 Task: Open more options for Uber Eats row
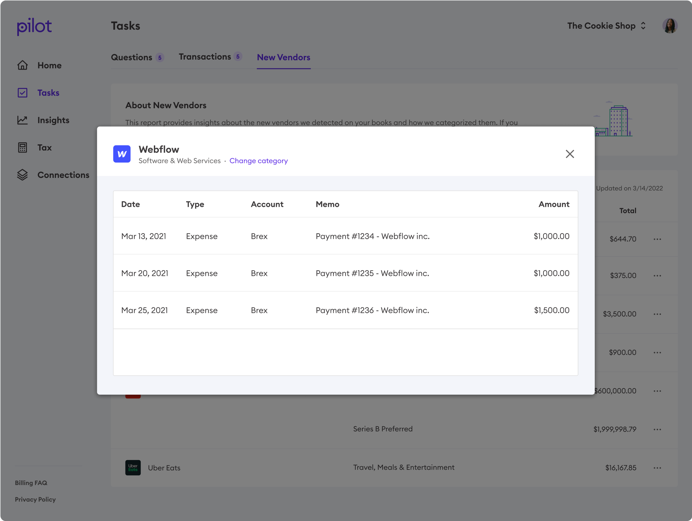(x=657, y=468)
